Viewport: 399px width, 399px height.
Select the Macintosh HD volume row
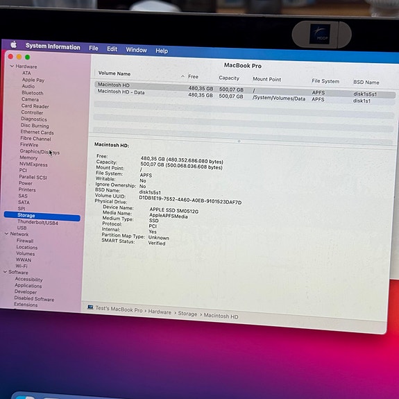(x=245, y=89)
